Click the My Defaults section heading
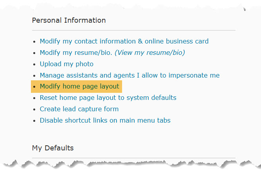This screenshot has width=261, height=170. point(53,148)
